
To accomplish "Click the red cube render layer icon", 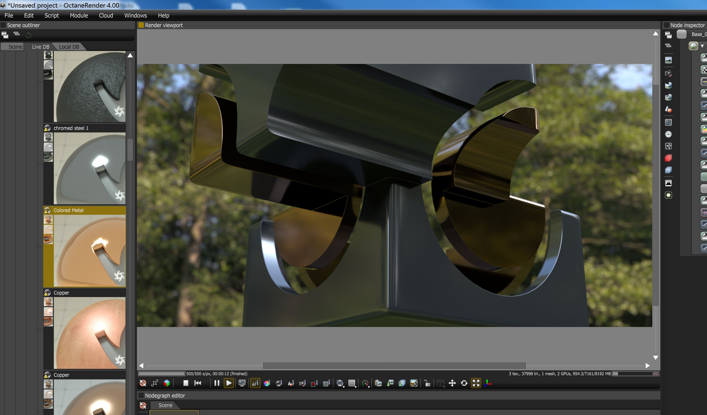I will pyautogui.click(x=668, y=158).
